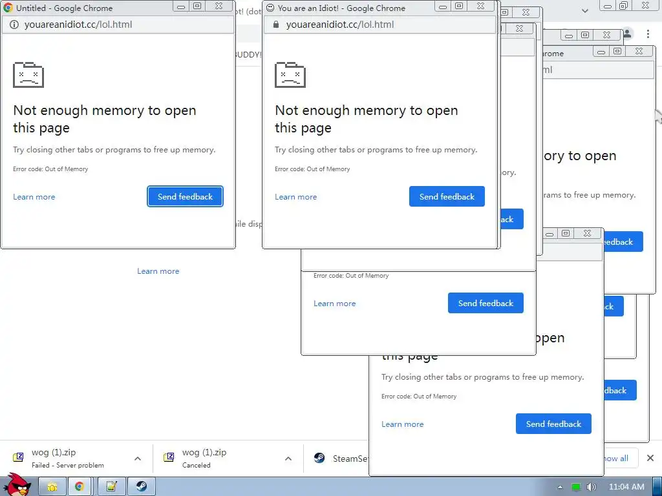Viewport: 662px width, 496px height.
Task: Focus the address bar in You are an Idiot window
Action: (x=380, y=25)
